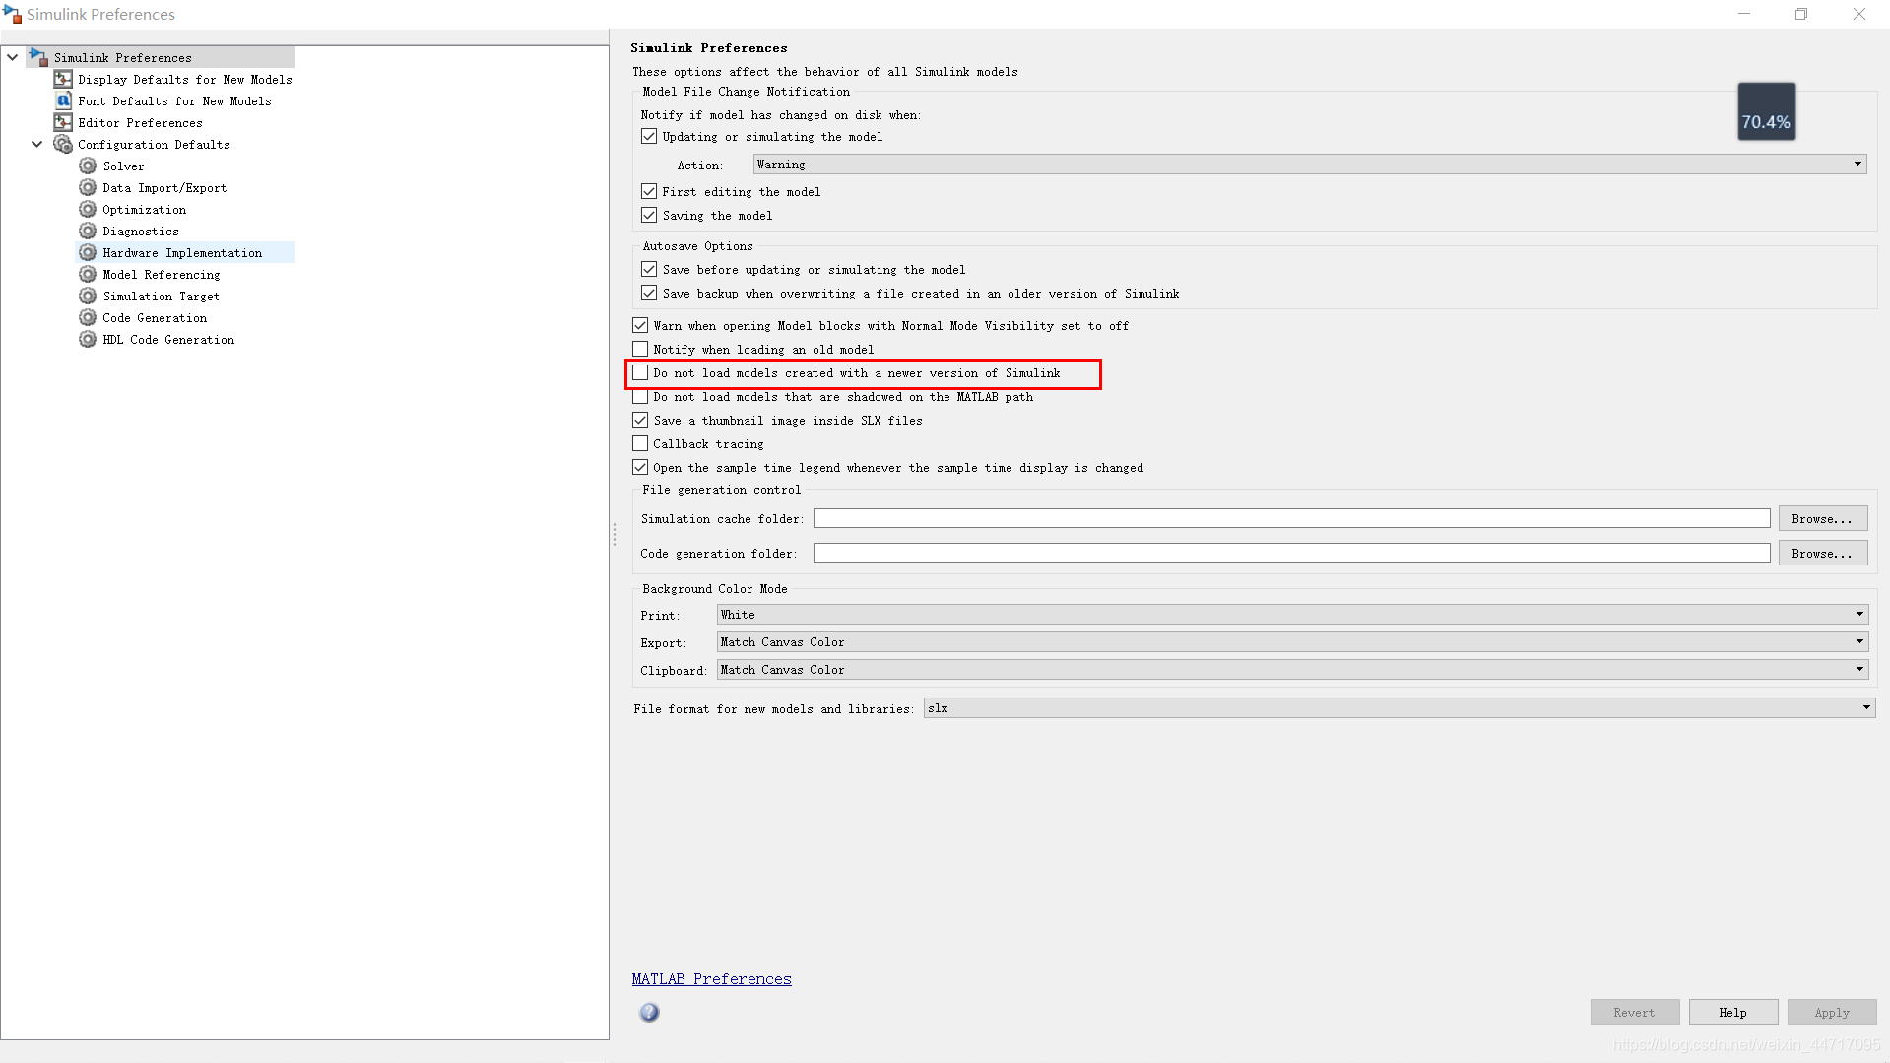This screenshot has width=1890, height=1063.
Task: Toggle Save before updating or simulating checkbox
Action: pyautogui.click(x=649, y=269)
